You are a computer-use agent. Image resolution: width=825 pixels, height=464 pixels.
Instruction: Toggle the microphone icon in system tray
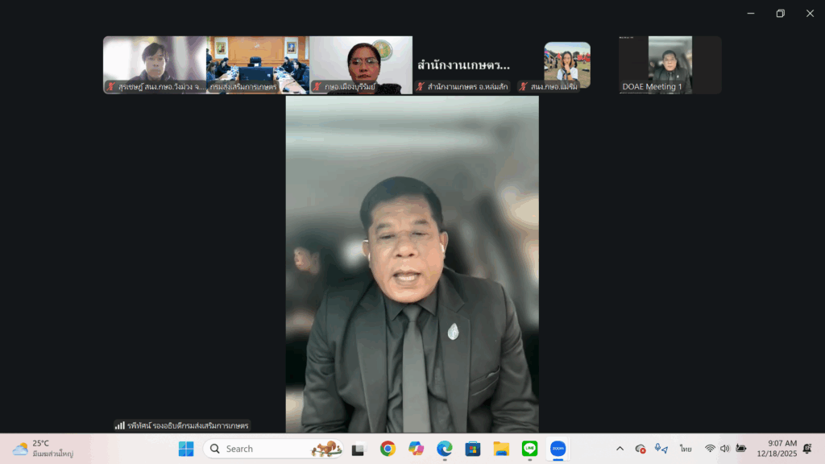(661, 449)
